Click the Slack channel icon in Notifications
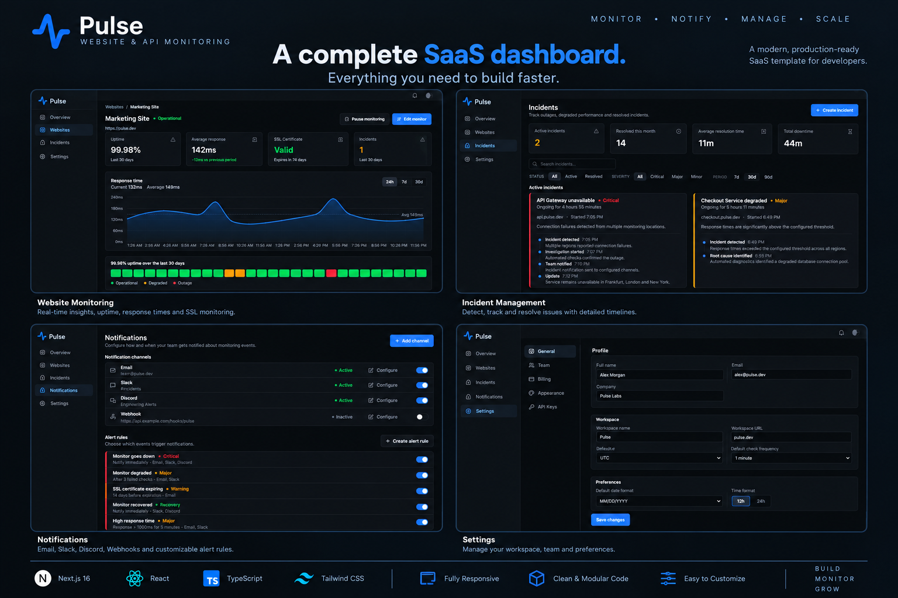Screen dimensions: 898x598 [x=113, y=385]
